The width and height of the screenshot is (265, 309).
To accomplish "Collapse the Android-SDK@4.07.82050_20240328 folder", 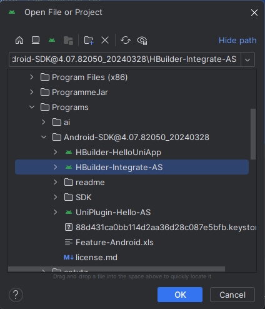I will pos(44,137).
